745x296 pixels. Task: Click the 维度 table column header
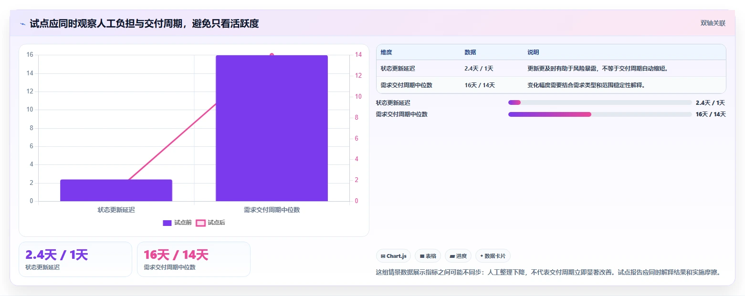pos(387,52)
